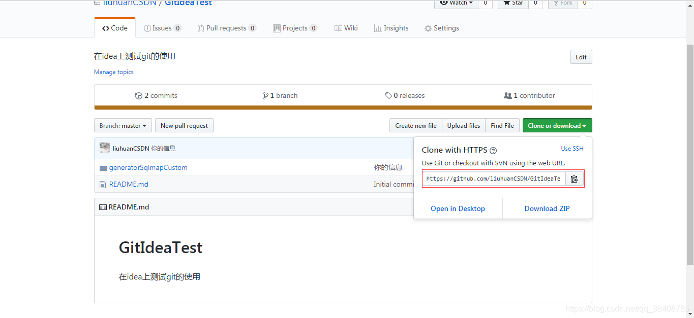Image resolution: width=694 pixels, height=318 pixels.
Task: Switch to the Issues tab
Action: pyautogui.click(x=163, y=28)
